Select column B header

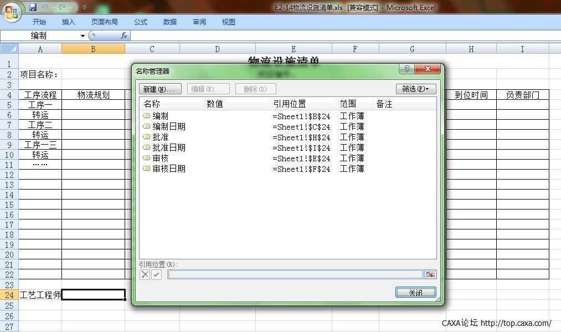pos(94,49)
